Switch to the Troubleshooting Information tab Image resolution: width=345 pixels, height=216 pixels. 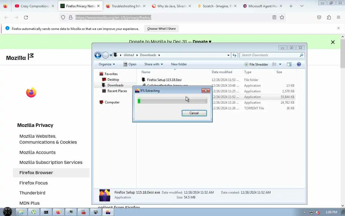126,6
